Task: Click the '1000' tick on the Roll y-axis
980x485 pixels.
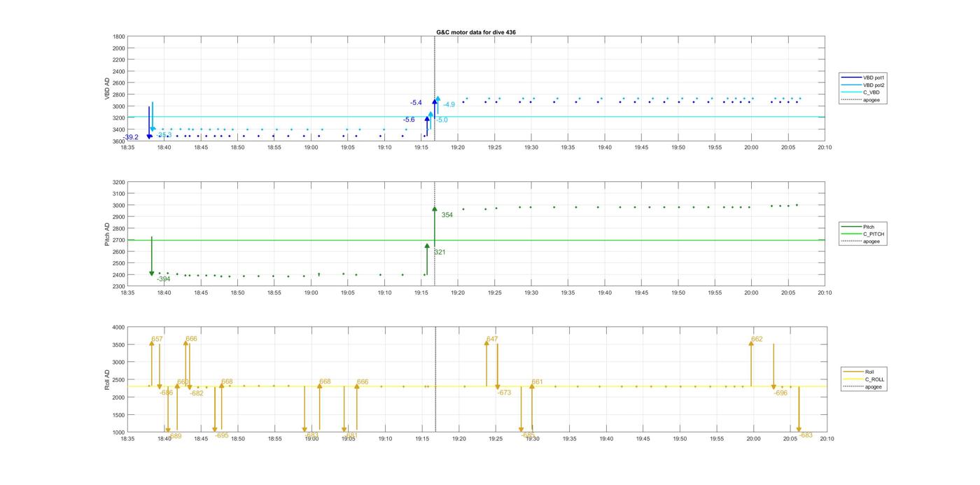Action: click(x=119, y=433)
